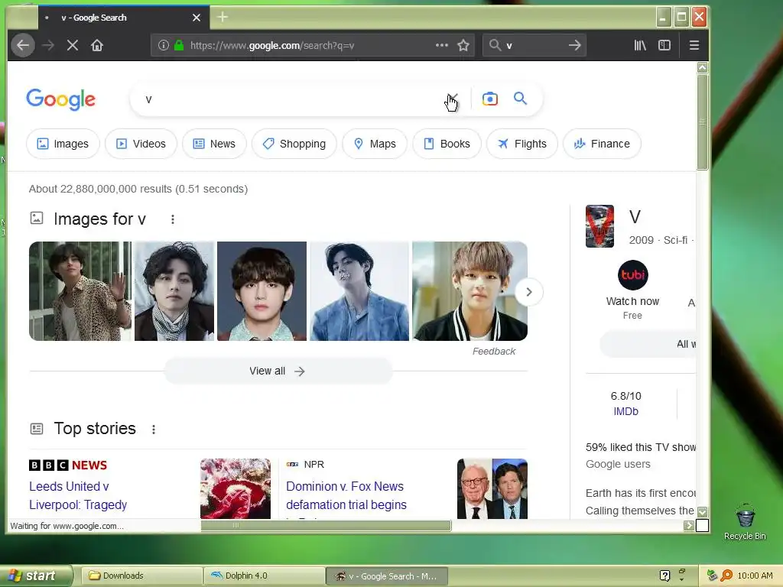Image resolution: width=783 pixels, height=587 pixels.
Task: Click the Dominion v. Fox News story photo
Action: click(x=492, y=488)
